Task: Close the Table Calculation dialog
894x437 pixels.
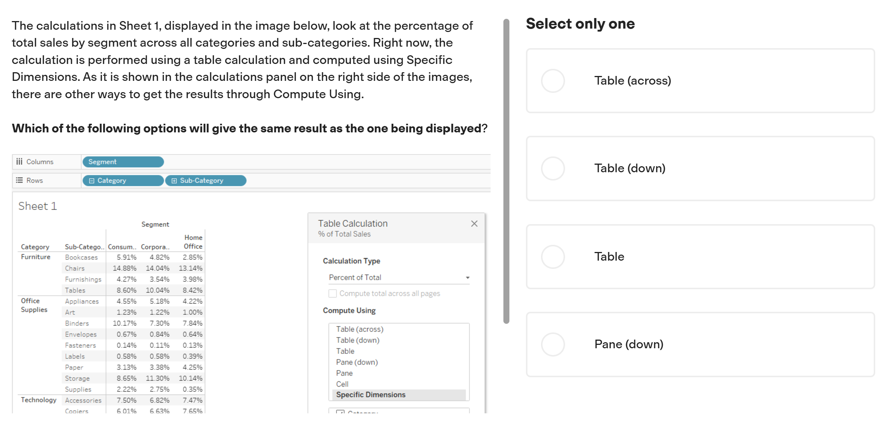Action: click(x=474, y=224)
